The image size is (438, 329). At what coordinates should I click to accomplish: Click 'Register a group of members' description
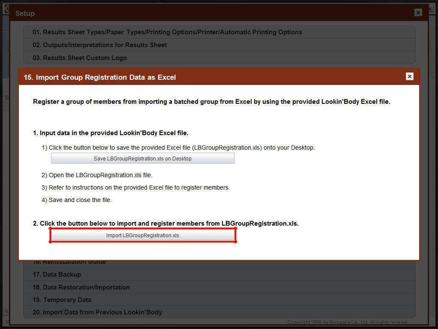(x=211, y=102)
